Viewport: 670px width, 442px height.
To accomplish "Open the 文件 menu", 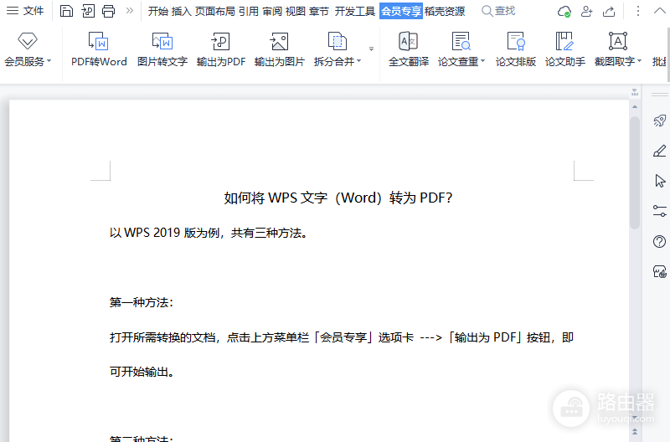I will pos(25,11).
